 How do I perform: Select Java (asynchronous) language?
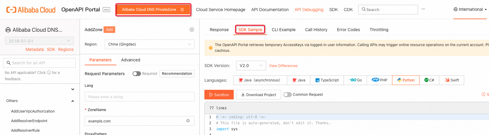point(260,80)
